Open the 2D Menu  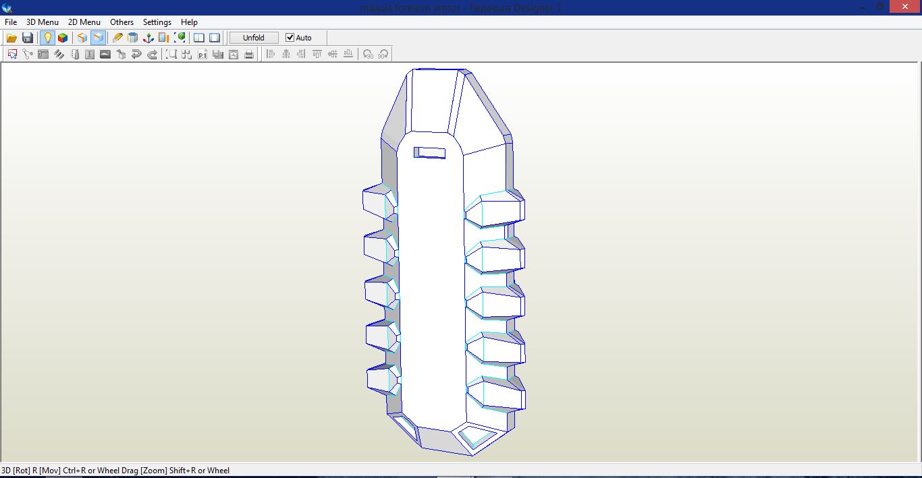(84, 22)
